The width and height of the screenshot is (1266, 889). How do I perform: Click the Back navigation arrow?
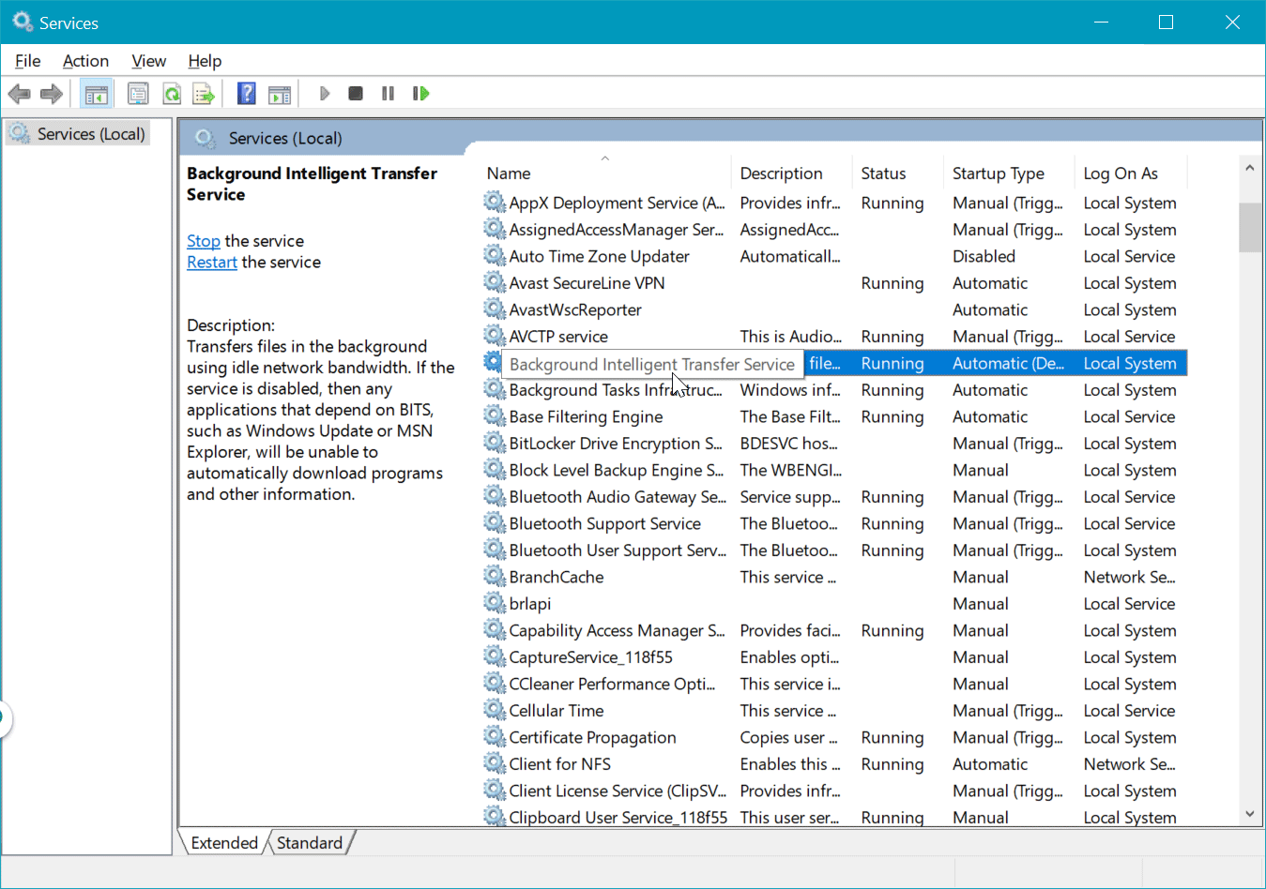[x=19, y=93]
